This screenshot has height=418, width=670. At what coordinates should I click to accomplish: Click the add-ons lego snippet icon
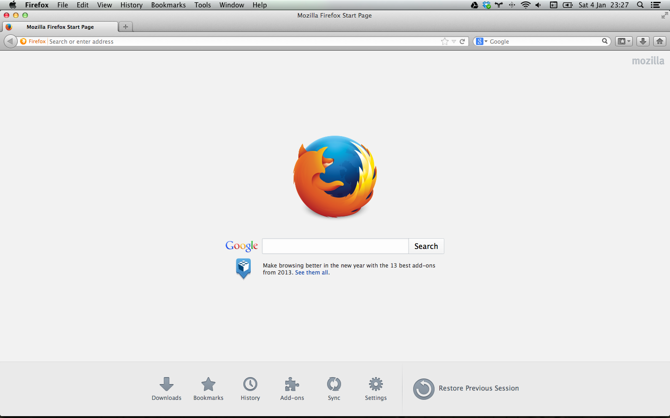click(x=243, y=268)
